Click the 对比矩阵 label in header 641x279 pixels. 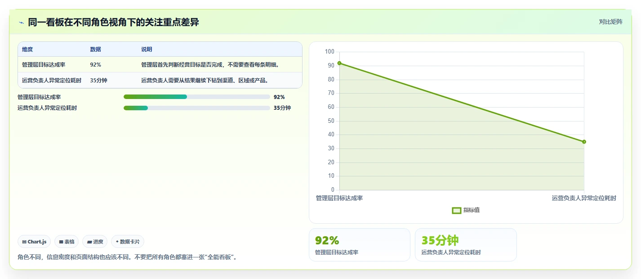coord(610,22)
